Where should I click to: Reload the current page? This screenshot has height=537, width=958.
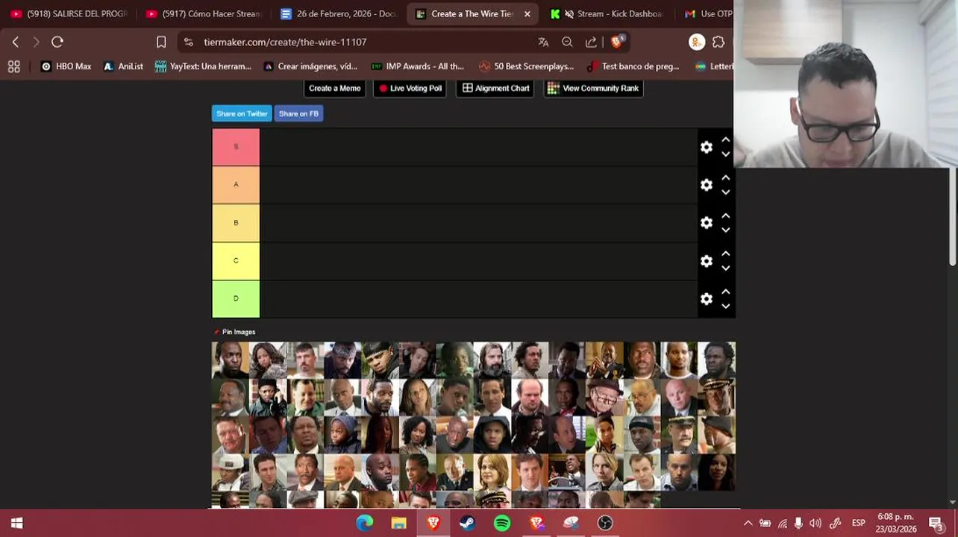57,42
